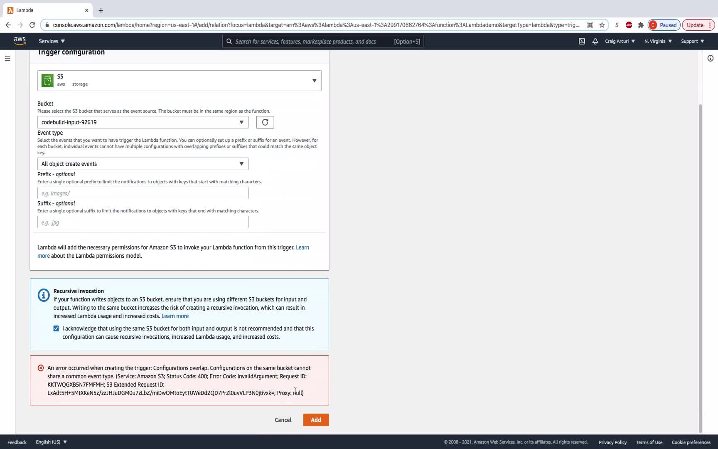The image size is (718, 449).
Task: Click the Paused profile button
Action: point(664,25)
